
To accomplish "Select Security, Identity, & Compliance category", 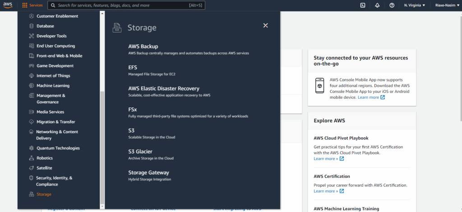I will coord(54,181).
